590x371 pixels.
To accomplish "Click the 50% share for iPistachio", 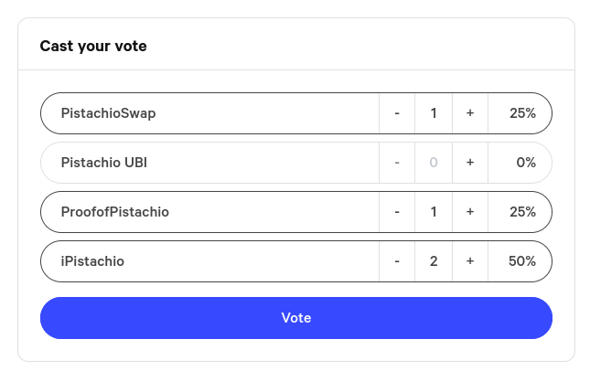I will [x=522, y=261].
